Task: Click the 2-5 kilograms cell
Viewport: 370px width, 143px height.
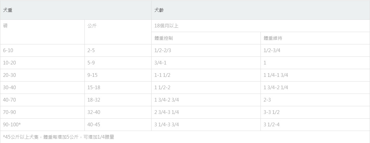Action: tap(91, 50)
